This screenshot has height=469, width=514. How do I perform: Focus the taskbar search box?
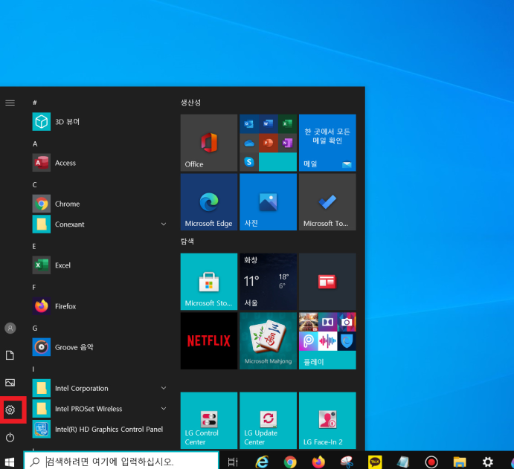121,461
